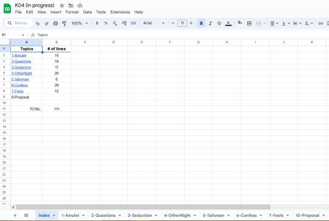The height and width of the screenshot is (221, 329).
Task: Star this spreadsheet
Action: click(x=62, y=5)
